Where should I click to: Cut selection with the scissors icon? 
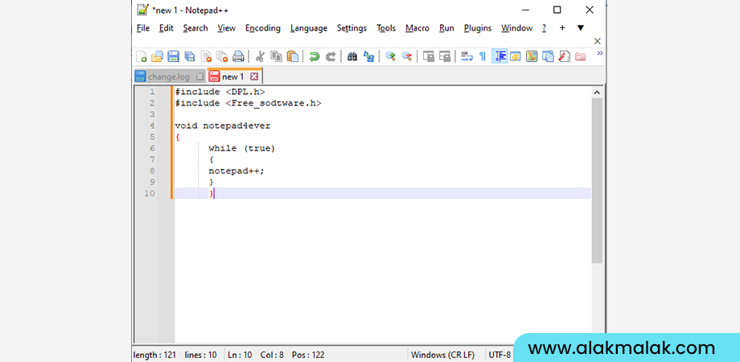click(x=260, y=56)
